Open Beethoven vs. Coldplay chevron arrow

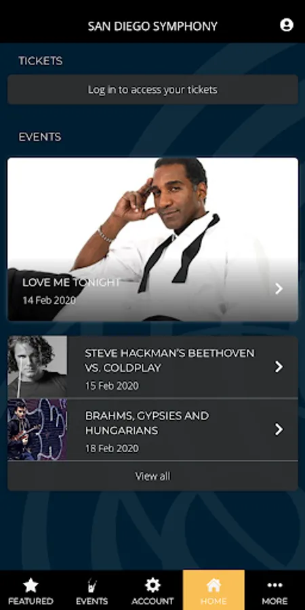pyautogui.click(x=279, y=367)
